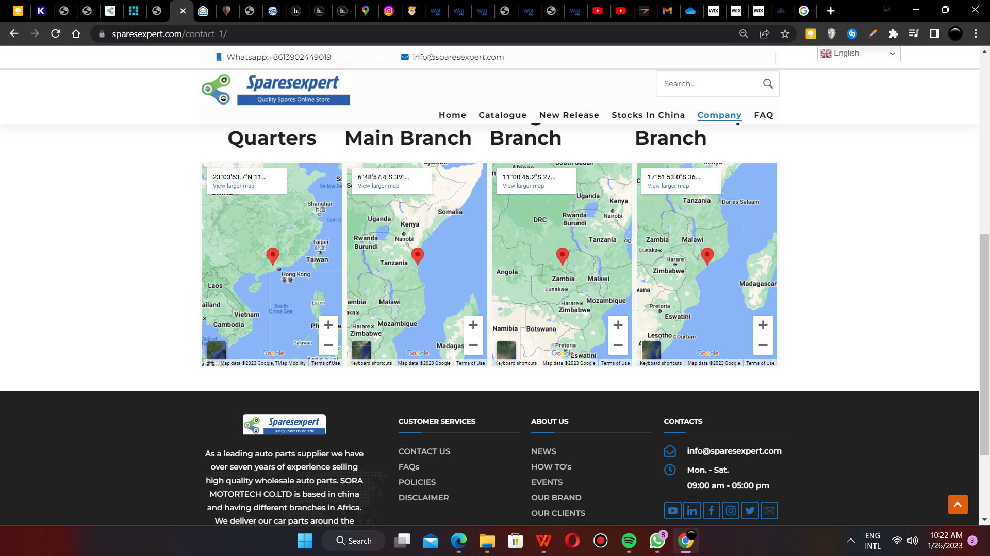The width and height of the screenshot is (990, 556).
Task: Zoom out on the Zambia branch map
Action: [618, 345]
